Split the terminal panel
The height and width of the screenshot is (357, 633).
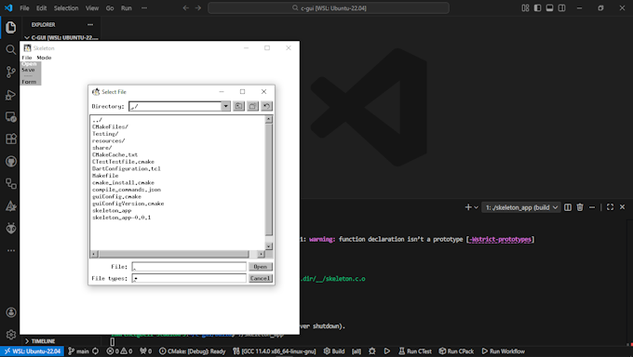tap(568, 207)
